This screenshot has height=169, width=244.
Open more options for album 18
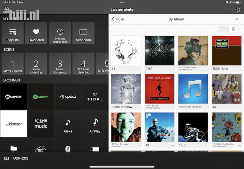173,145
